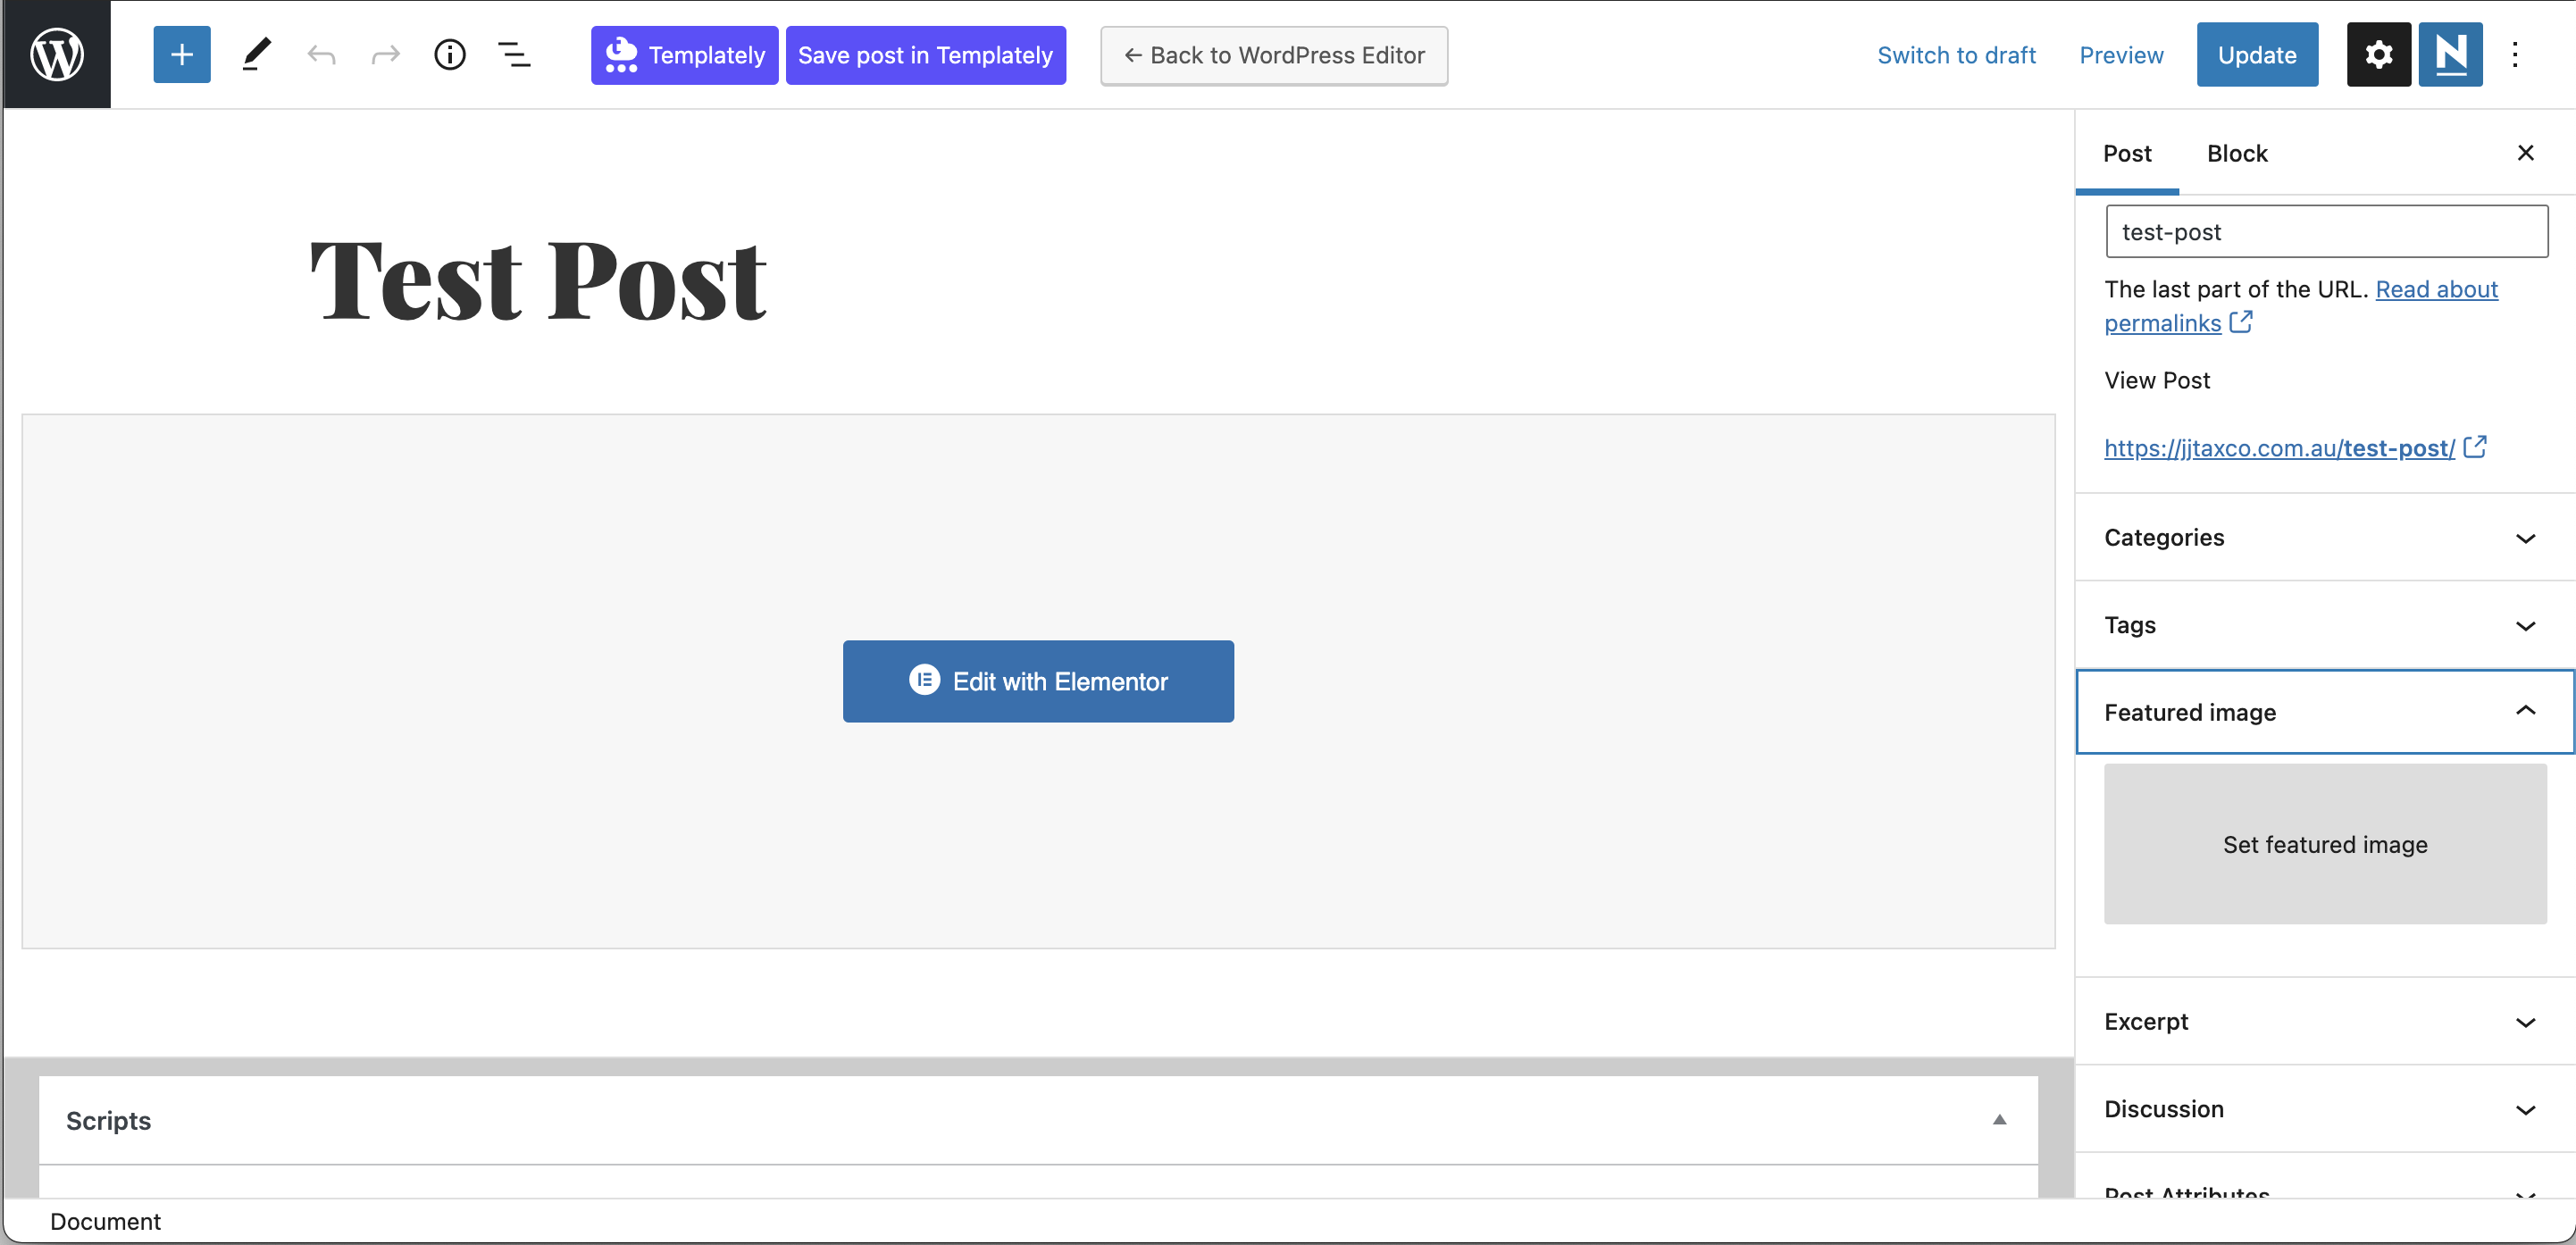Collapse the Scripts meta box triangle
Image resolution: width=2576 pixels, height=1245 pixels.
pos(1999,1120)
